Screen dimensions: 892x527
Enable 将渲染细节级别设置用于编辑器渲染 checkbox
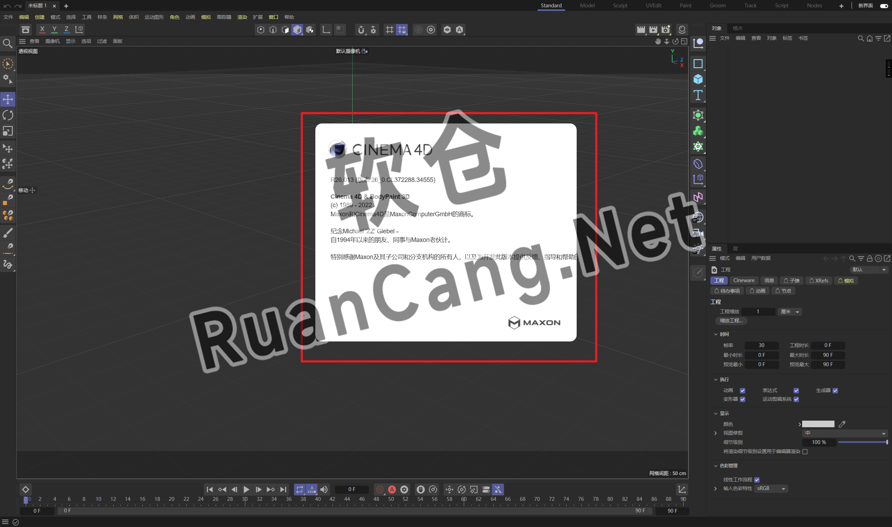pos(805,452)
